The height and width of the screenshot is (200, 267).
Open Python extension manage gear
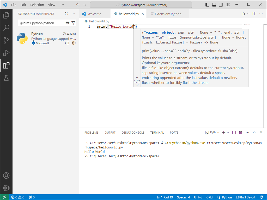point(74,43)
